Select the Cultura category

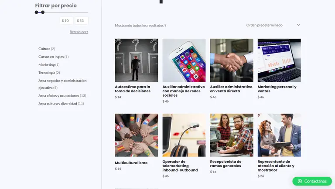(x=44, y=49)
